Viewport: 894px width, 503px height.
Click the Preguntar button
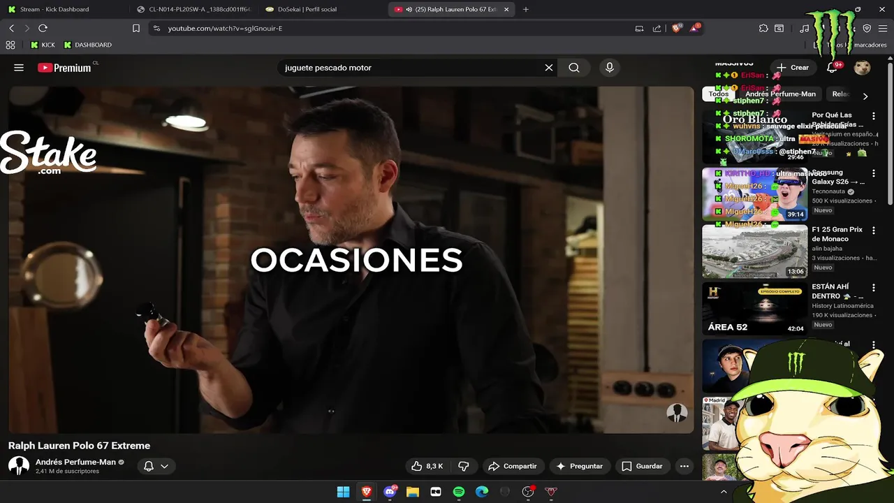tap(579, 466)
